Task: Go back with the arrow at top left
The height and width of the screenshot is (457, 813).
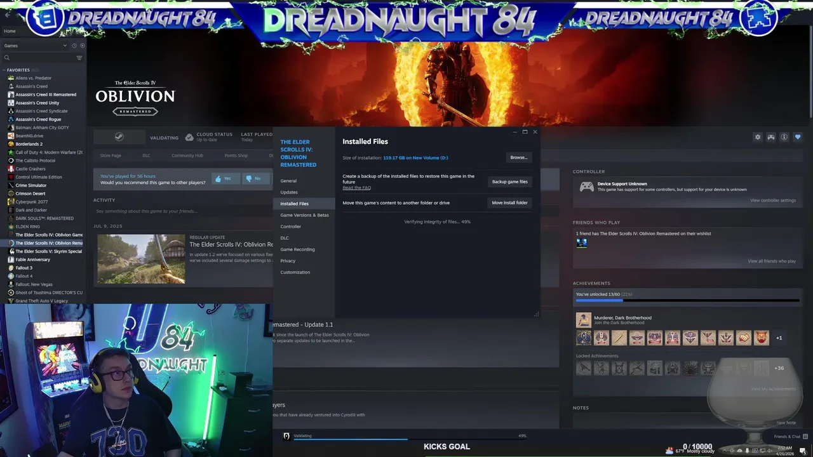Action: point(8,15)
